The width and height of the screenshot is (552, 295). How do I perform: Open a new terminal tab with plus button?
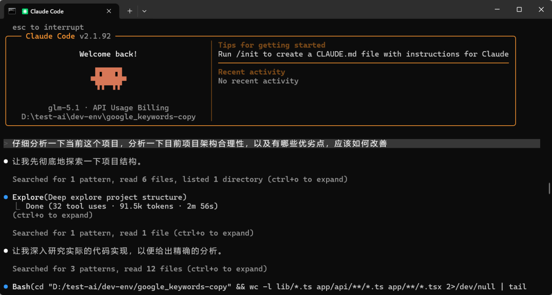point(129,11)
